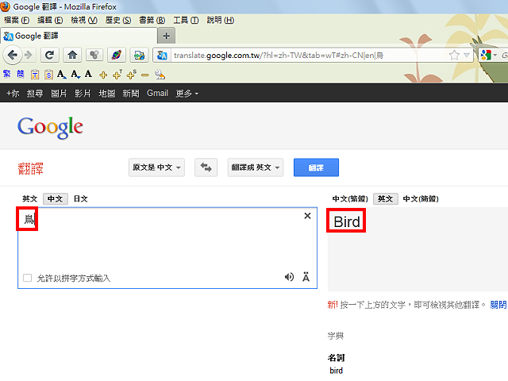
Task: Open the 更多 dropdown in the Google bar
Action: coord(187,94)
